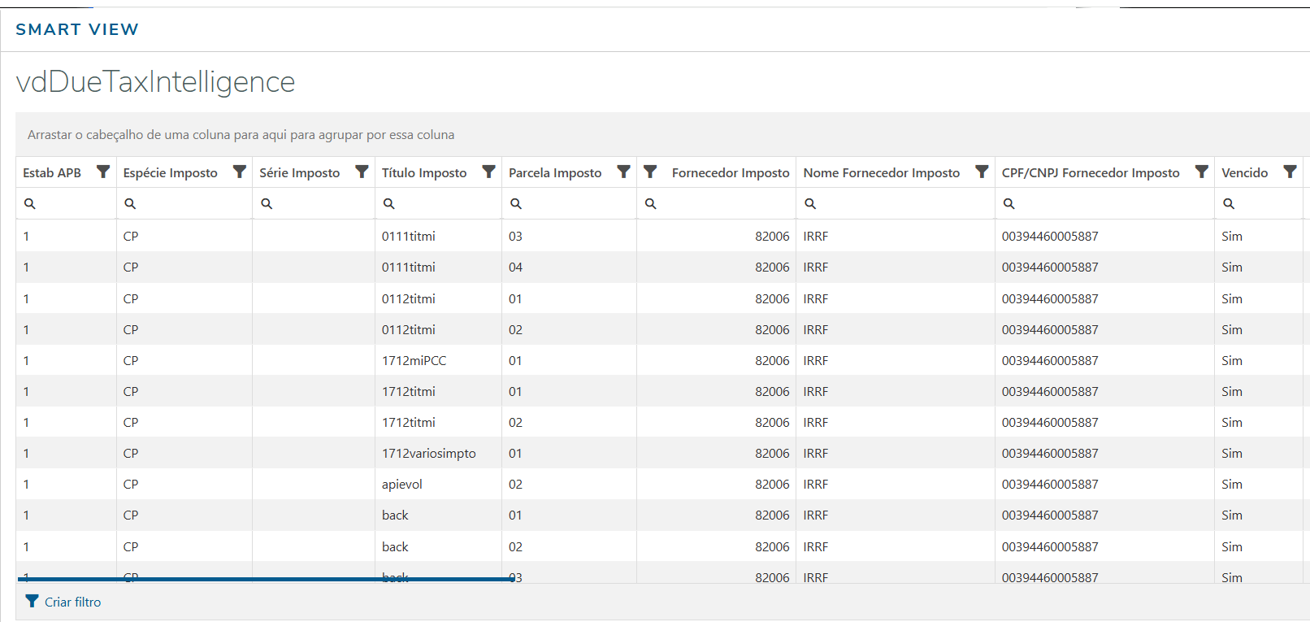The width and height of the screenshot is (1310, 622).
Task: Open filter for Estab APB column
Action: 103,172
